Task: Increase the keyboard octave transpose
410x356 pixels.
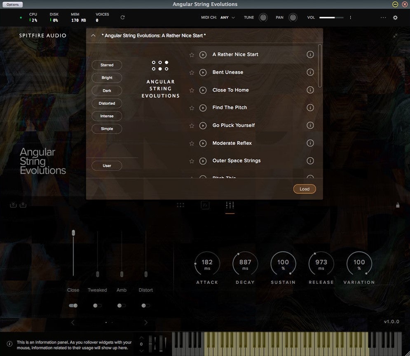Action: click(141, 338)
